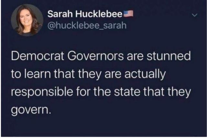Open the Sarah Hucklebee display name
The image size is (207, 138).
click(85, 14)
